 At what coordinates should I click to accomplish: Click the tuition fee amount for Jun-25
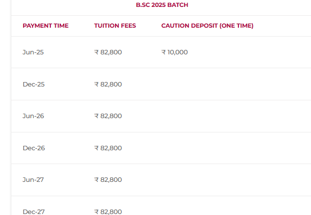pyautogui.click(x=108, y=52)
